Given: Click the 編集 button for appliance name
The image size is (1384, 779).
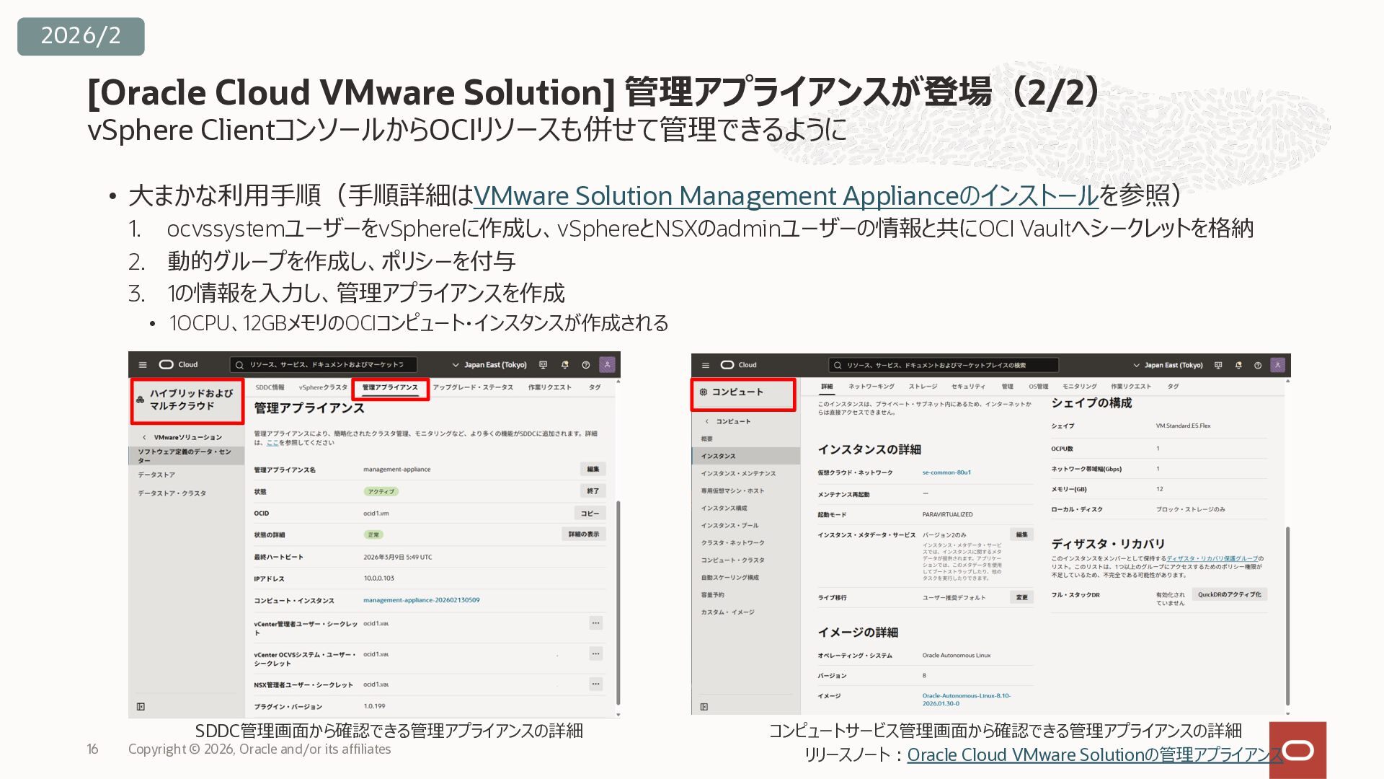Looking at the screenshot, I should coord(593,470).
